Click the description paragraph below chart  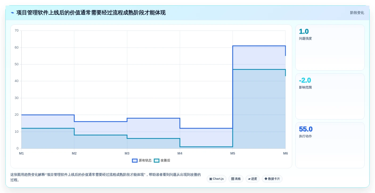click(105, 177)
